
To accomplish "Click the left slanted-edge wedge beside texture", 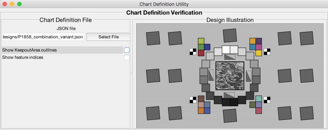I will tap(211, 75).
